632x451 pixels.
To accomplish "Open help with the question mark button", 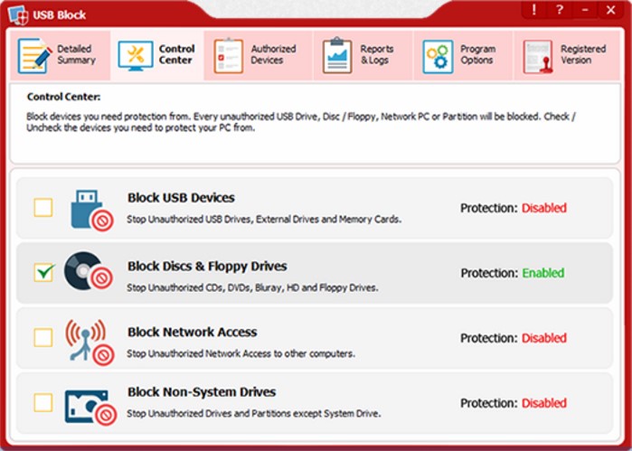I will pyautogui.click(x=559, y=10).
